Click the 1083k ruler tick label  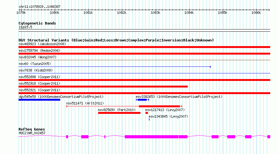click(x=155, y=13)
